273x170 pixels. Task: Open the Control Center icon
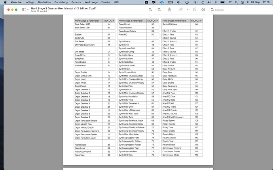pos(243,2)
